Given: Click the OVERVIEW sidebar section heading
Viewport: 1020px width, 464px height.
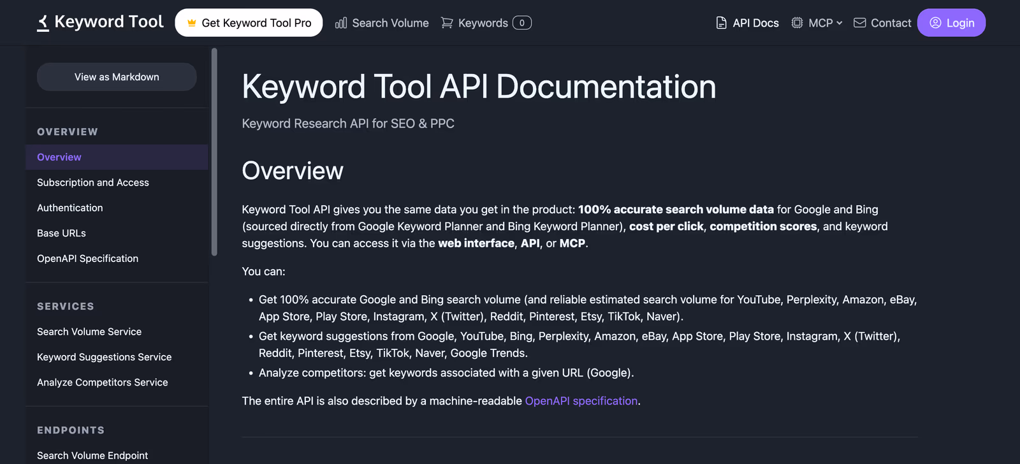Looking at the screenshot, I should pos(68,132).
